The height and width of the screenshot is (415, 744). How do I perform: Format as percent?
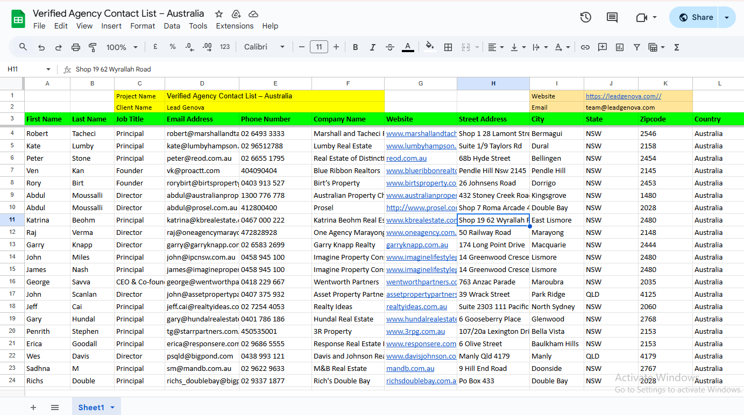173,47
